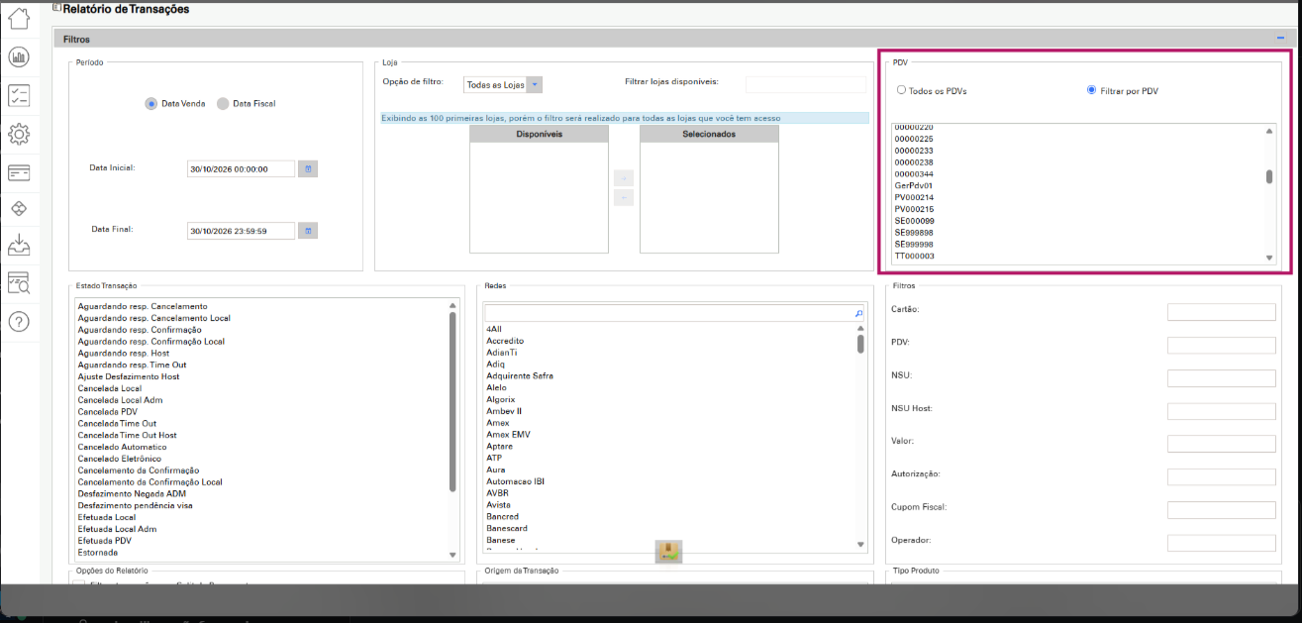
Task: Click the Data Inicial date field
Action: click(x=242, y=168)
